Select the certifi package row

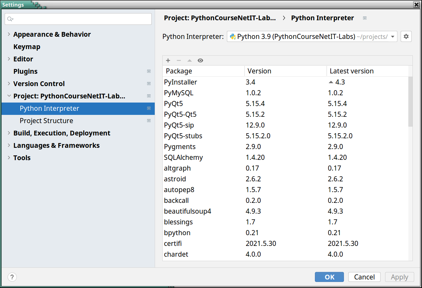click(x=286, y=243)
